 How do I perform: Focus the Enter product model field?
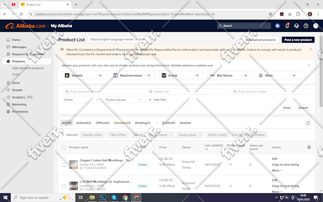pos(270,92)
